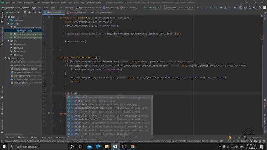Open the app run configuration dropdown
The width and height of the screenshot is (267, 150).
click(x=154, y=7)
